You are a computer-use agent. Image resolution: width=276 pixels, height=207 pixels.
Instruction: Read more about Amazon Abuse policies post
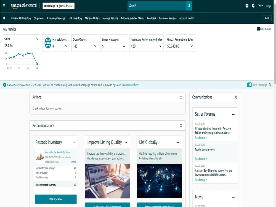coord(201,138)
